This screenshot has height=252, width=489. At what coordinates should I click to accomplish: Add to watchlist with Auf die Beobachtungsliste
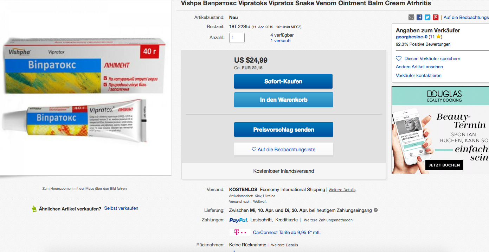[x=283, y=149]
